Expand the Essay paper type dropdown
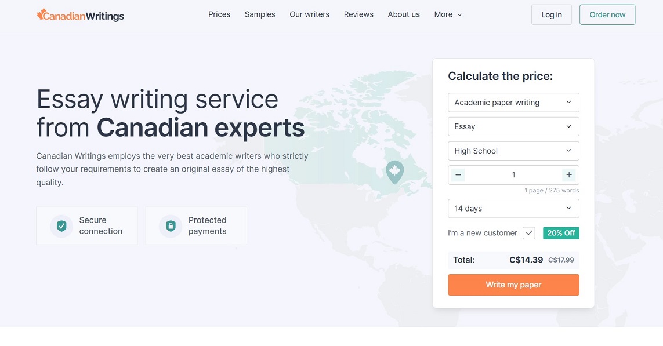 click(x=513, y=126)
